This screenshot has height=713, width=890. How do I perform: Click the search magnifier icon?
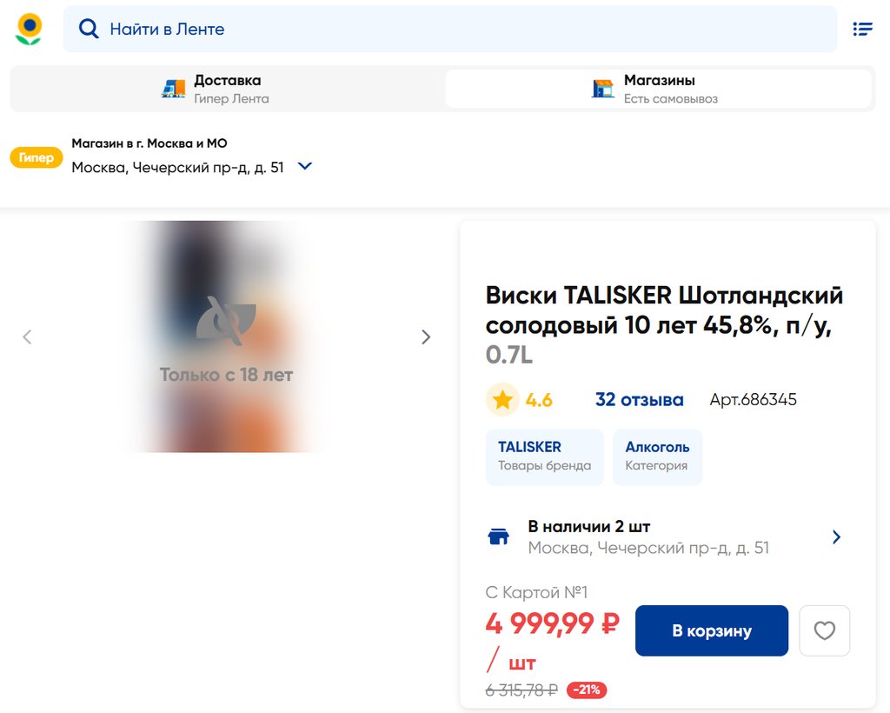89,29
